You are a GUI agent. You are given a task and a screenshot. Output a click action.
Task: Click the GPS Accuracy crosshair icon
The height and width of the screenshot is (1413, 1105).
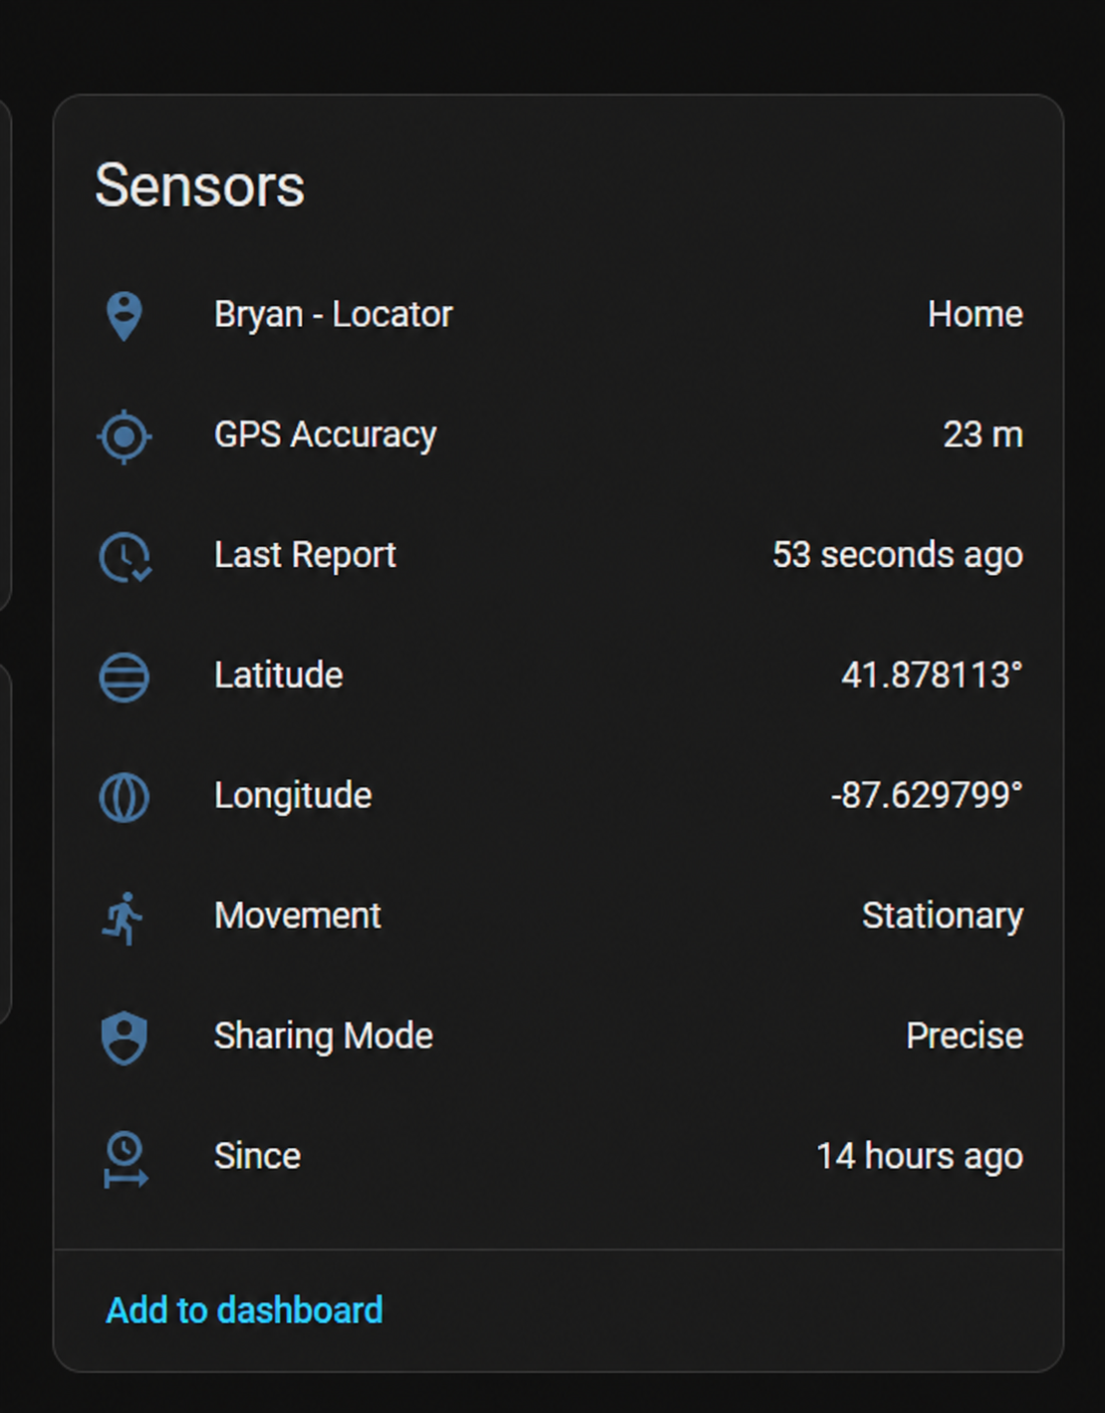[x=124, y=436]
